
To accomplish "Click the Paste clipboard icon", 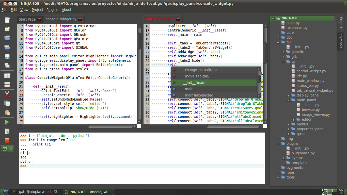I will tap(7, 112).
